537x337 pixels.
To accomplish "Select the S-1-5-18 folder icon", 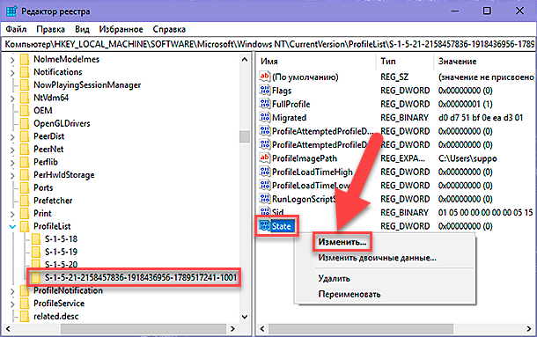I will [x=36, y=239].
